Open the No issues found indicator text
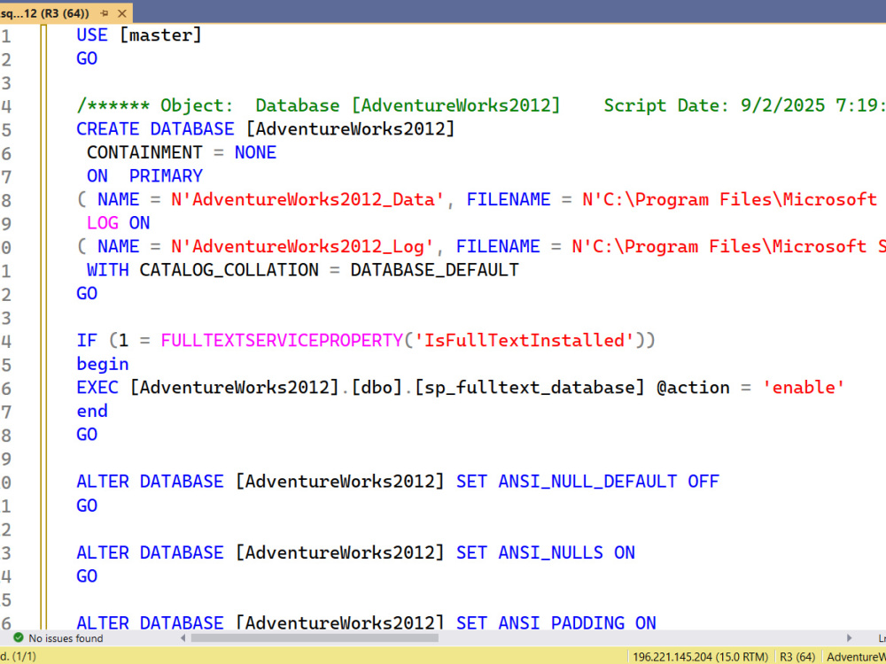Image resolution: width=886 pixels, height=664 pixels. tap(66, 638)
